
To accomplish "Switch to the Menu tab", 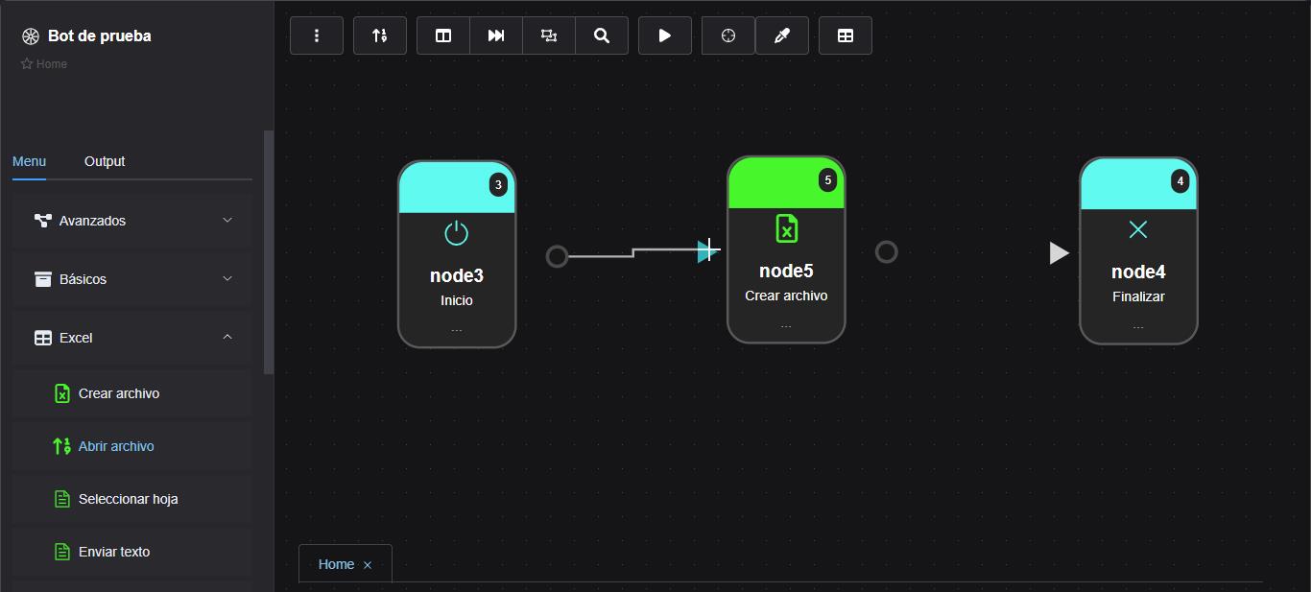I will 29,161.
